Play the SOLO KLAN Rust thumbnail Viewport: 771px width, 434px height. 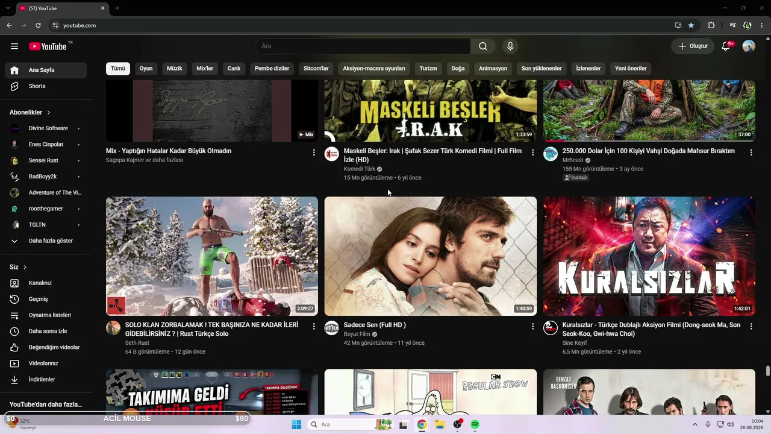pos(212,256)
